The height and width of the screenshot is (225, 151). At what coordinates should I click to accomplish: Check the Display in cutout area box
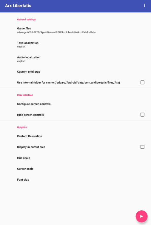point(142,147)
